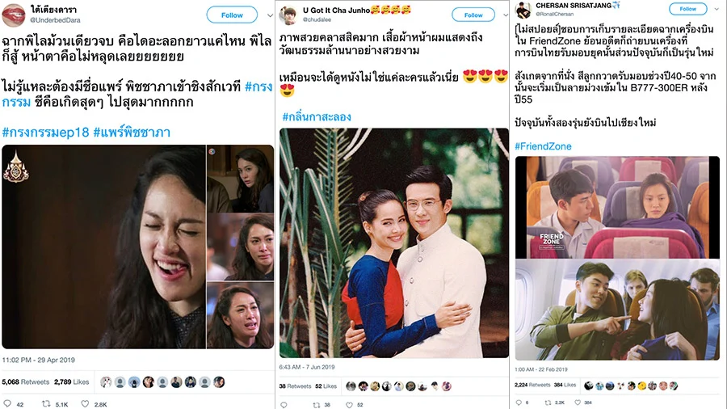Viewport: 727px width, 409px height.
Task: Like the tweet showing 2.8K likes
Action: [85, 404]
